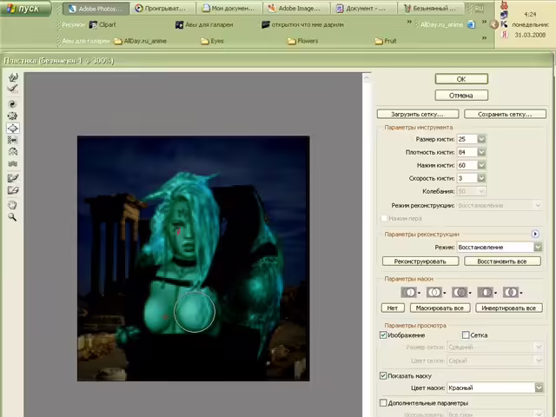Viewport: 556px width, 417px height.
Task: Enable 'Дополнительные параметры' checkbox
Action: 383,403
